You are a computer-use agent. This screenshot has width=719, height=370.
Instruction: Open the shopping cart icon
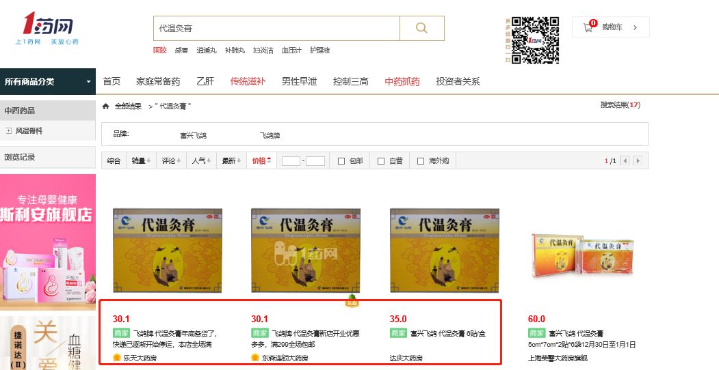[x=588, y=27]
